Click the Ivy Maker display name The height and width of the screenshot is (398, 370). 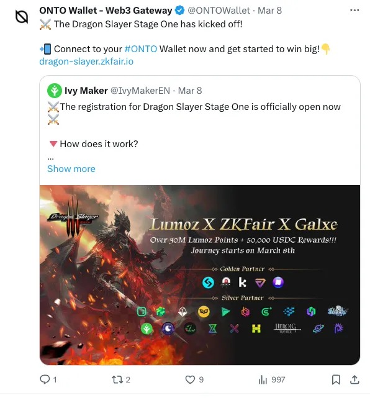pos(86,91)
